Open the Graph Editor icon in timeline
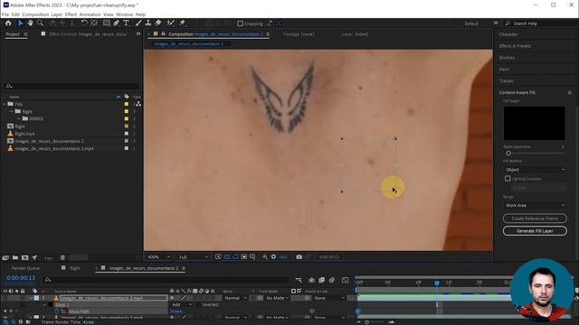The image size is (579, 325). (345, 280)
